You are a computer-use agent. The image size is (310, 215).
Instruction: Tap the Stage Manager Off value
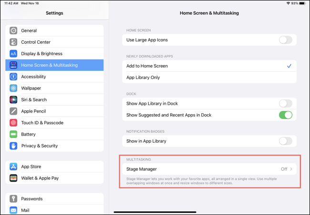(284, 169)
